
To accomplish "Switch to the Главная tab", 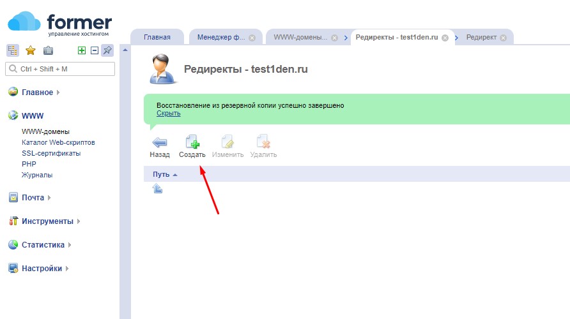I will [157, 38].
